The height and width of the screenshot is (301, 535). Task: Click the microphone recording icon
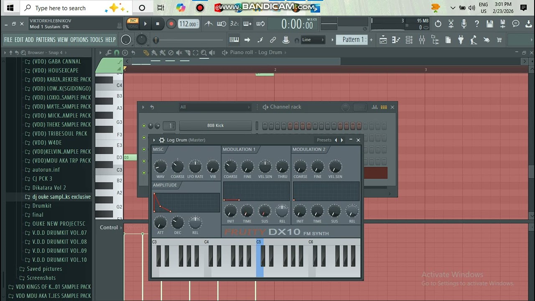tap(464, 24)
